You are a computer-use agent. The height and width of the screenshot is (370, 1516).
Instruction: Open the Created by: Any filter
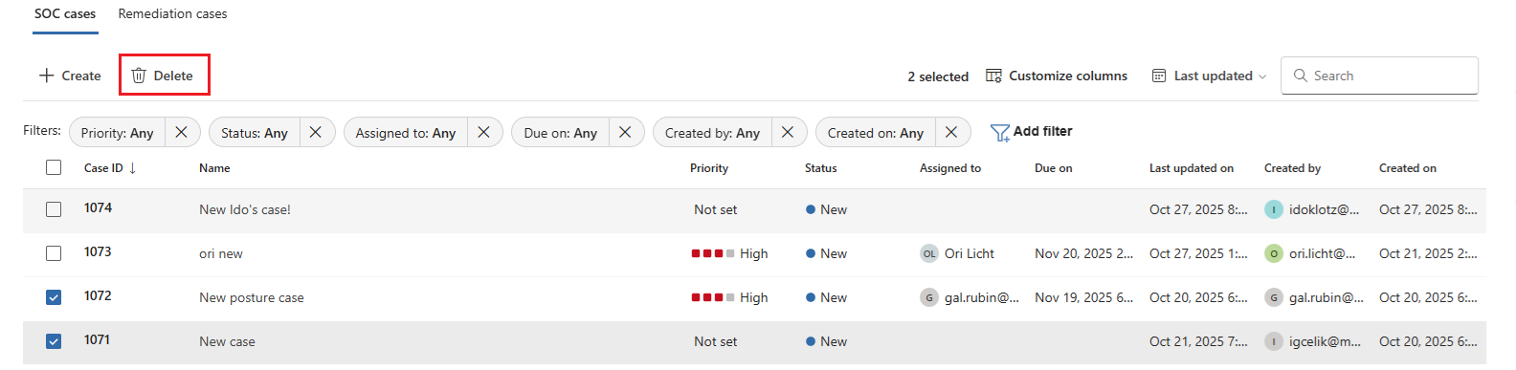pos(712,133)
